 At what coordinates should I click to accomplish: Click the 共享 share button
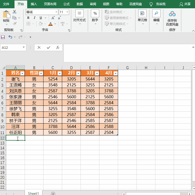(x=185, y=4)
